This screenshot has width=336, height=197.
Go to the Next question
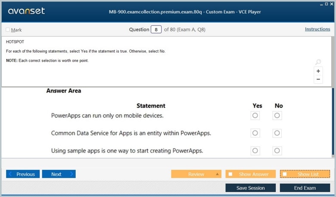[x=59, y=174]
